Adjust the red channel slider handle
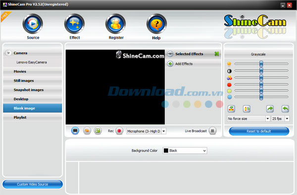297x195 pixels. point(261,84)
